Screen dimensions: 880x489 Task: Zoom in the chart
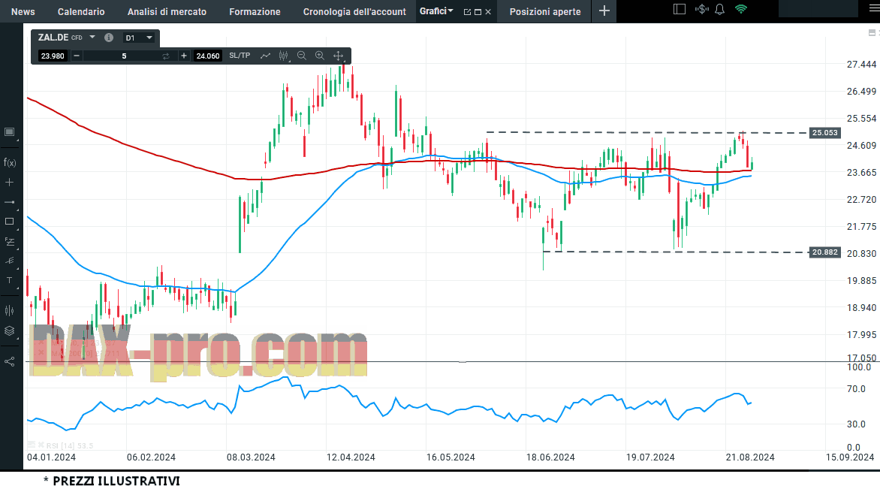coord(320,56)
